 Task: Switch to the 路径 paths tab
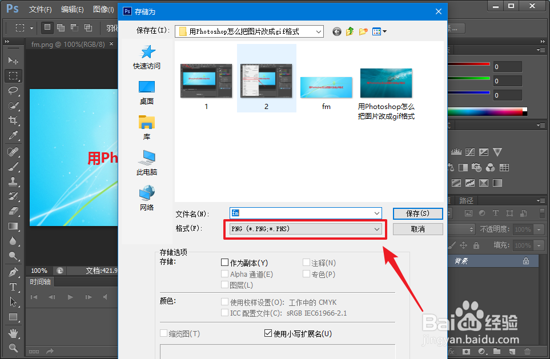(466, 200)
